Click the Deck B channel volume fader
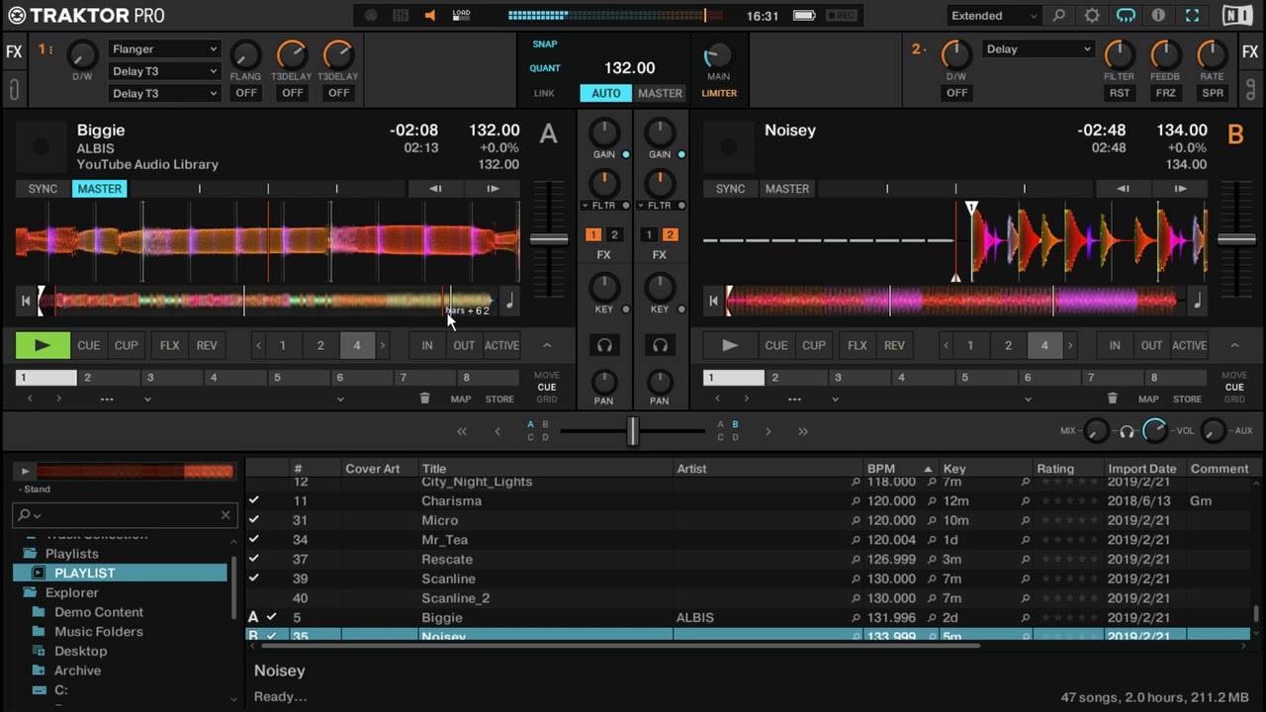The width and height of the screenshot is (1266, 712). [1236, 239]
